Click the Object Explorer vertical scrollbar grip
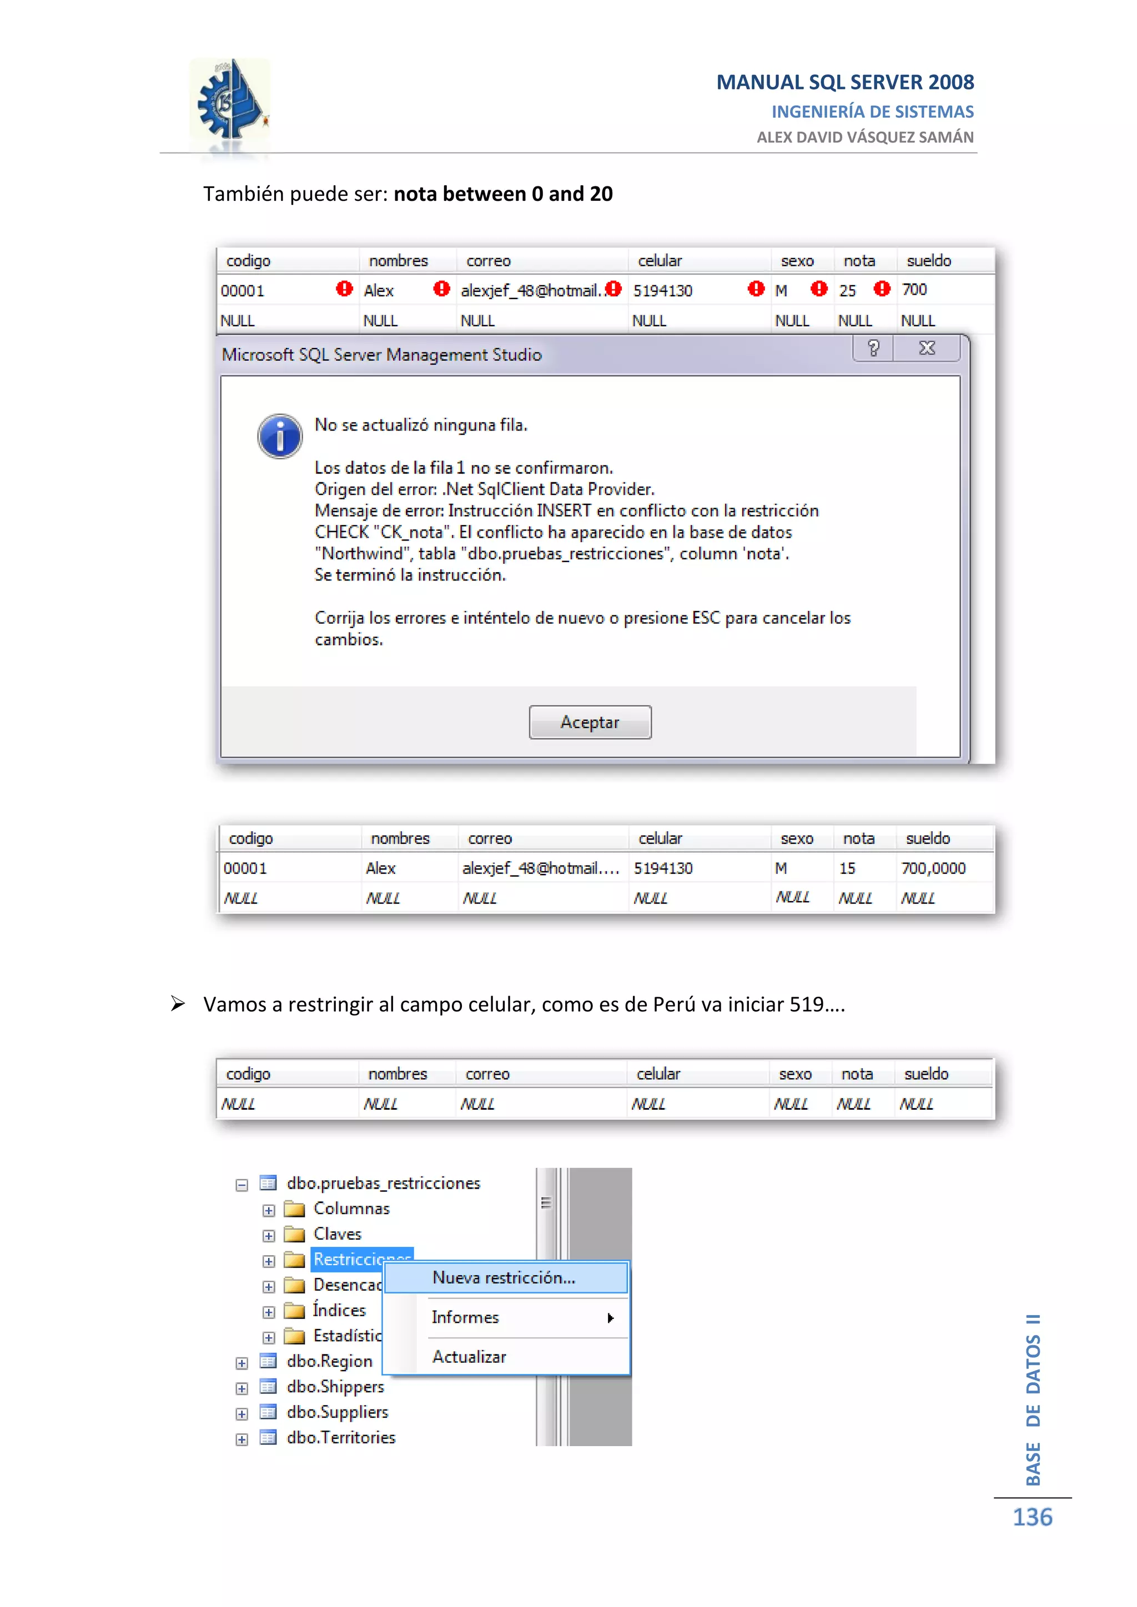This screenshot has height=1607, width=1137. click(x=546, y=1203)
